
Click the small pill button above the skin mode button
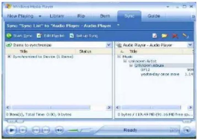click(x=187, y=121)
